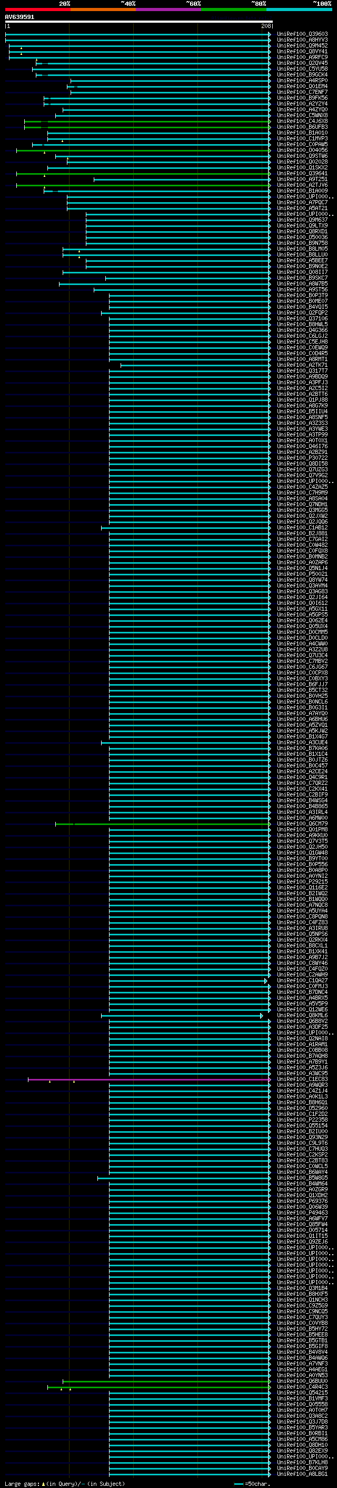Click the UniRef100_A5UYA4 hit label
Screen dimensions: 337x1488
pos(302,911)
